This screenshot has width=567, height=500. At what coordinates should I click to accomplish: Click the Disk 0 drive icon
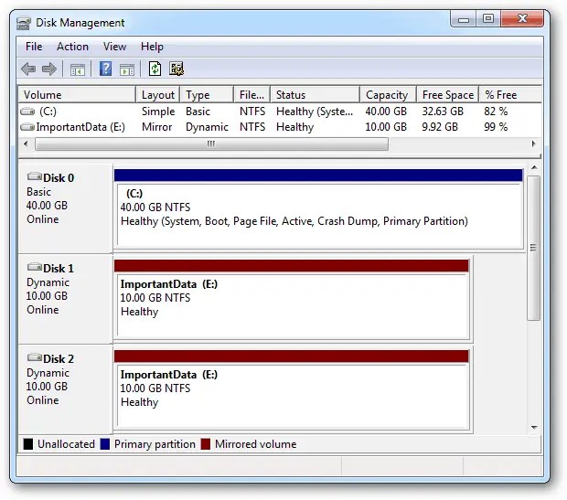click(x=35, y=176)
